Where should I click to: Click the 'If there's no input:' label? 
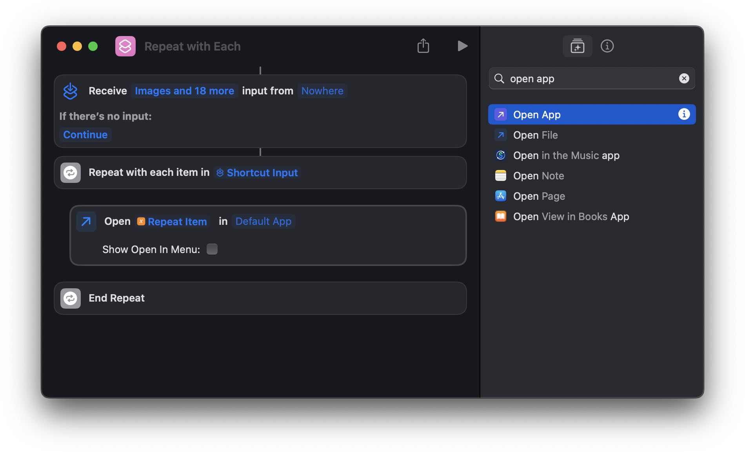click(x=105, y=116)
